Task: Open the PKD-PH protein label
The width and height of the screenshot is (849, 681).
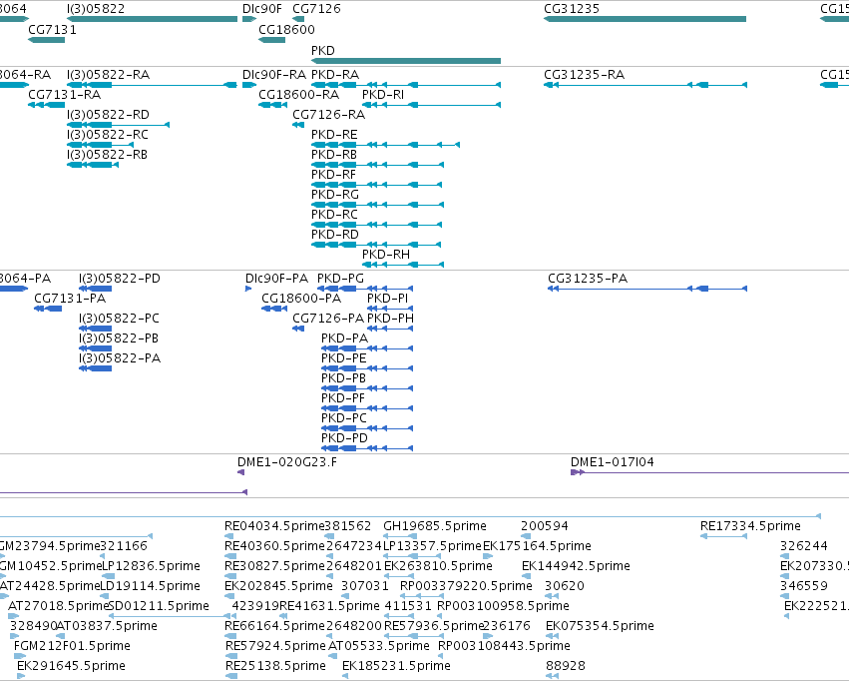Action: 390,318
